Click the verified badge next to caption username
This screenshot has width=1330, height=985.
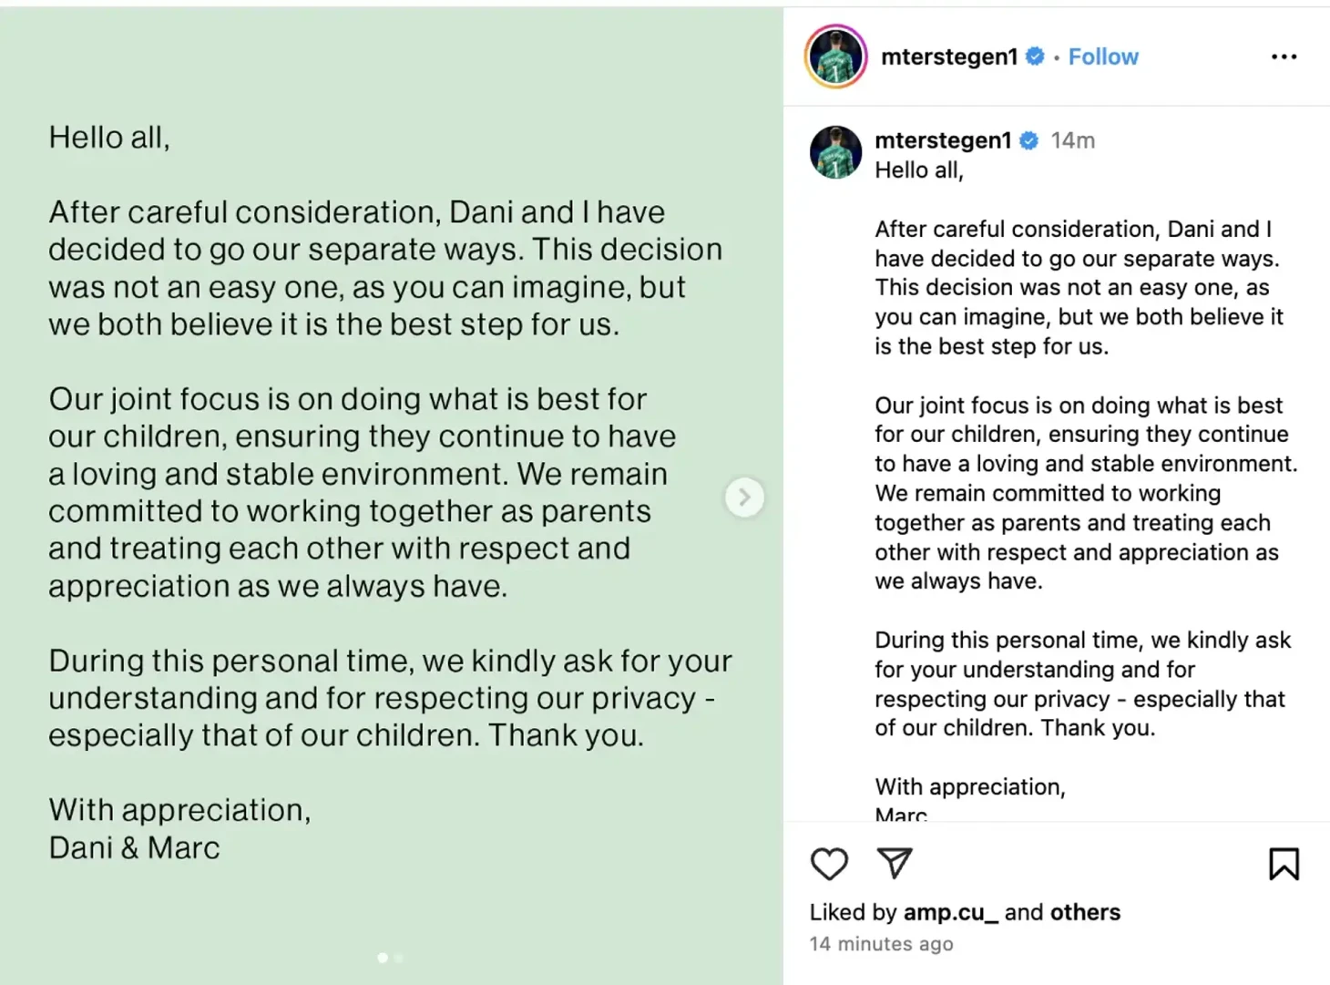(1029, 140)
